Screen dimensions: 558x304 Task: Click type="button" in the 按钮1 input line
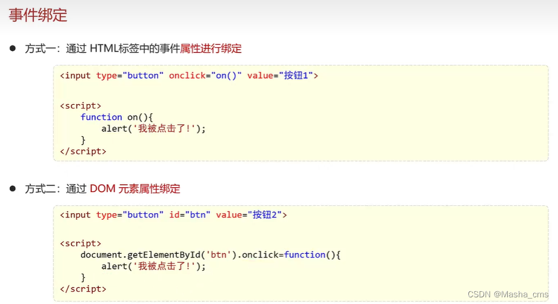(x=130, y=76)
